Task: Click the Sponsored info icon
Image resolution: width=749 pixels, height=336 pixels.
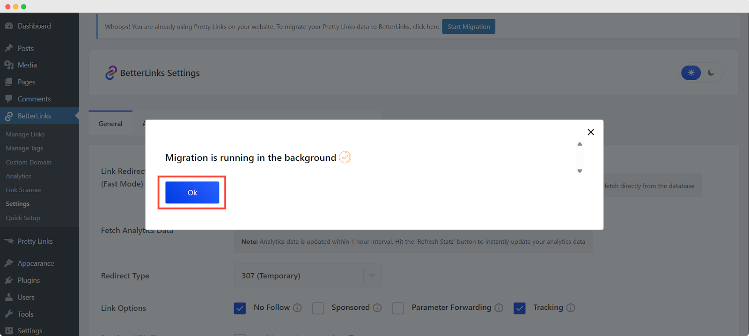Action: (x=377, y=308)
